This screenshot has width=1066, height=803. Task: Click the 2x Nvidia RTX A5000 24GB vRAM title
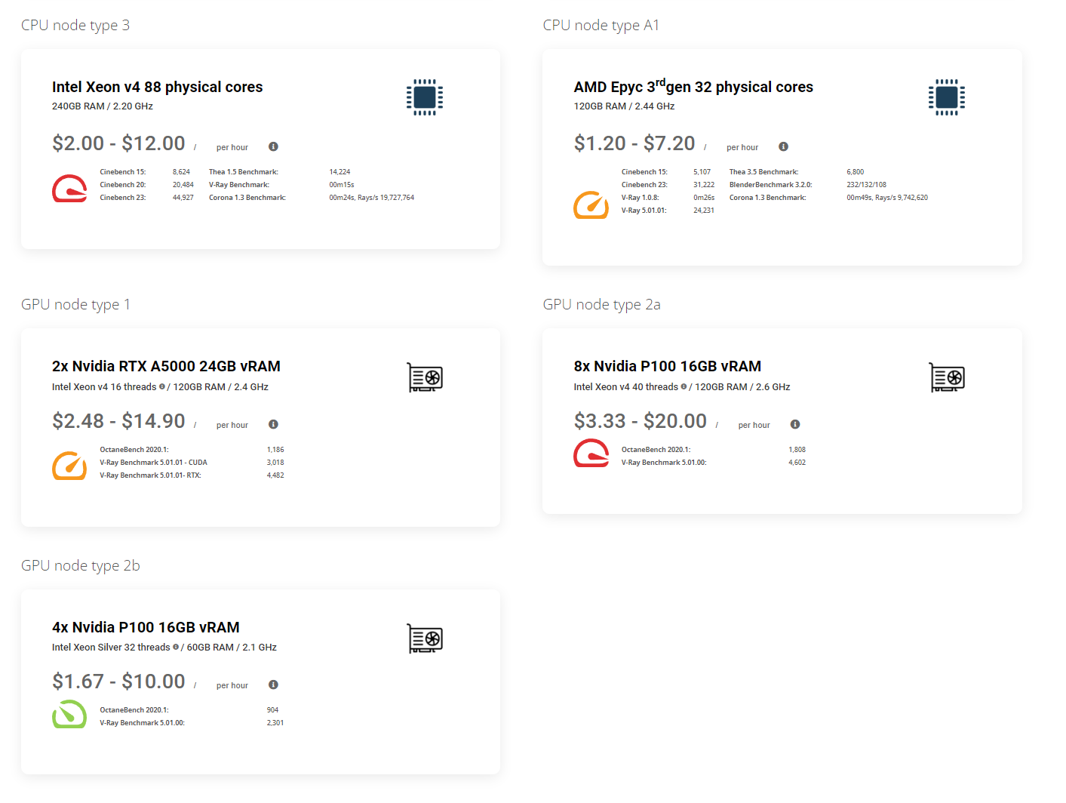tap(166, 366)
